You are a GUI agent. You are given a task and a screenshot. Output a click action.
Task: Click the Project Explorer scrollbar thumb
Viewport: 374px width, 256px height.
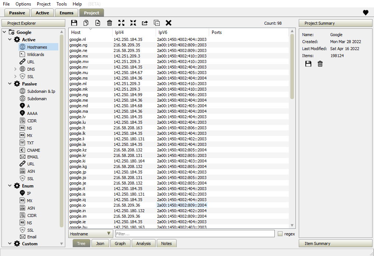[62, 130]
